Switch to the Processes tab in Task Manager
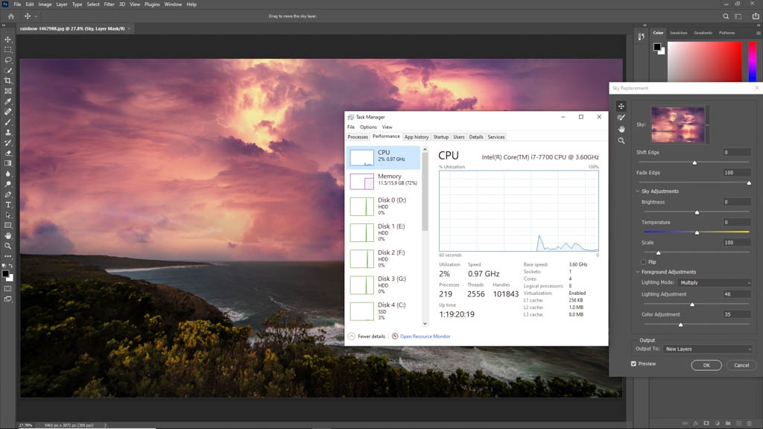Viewport: 763px width, 429px height. 358,136
